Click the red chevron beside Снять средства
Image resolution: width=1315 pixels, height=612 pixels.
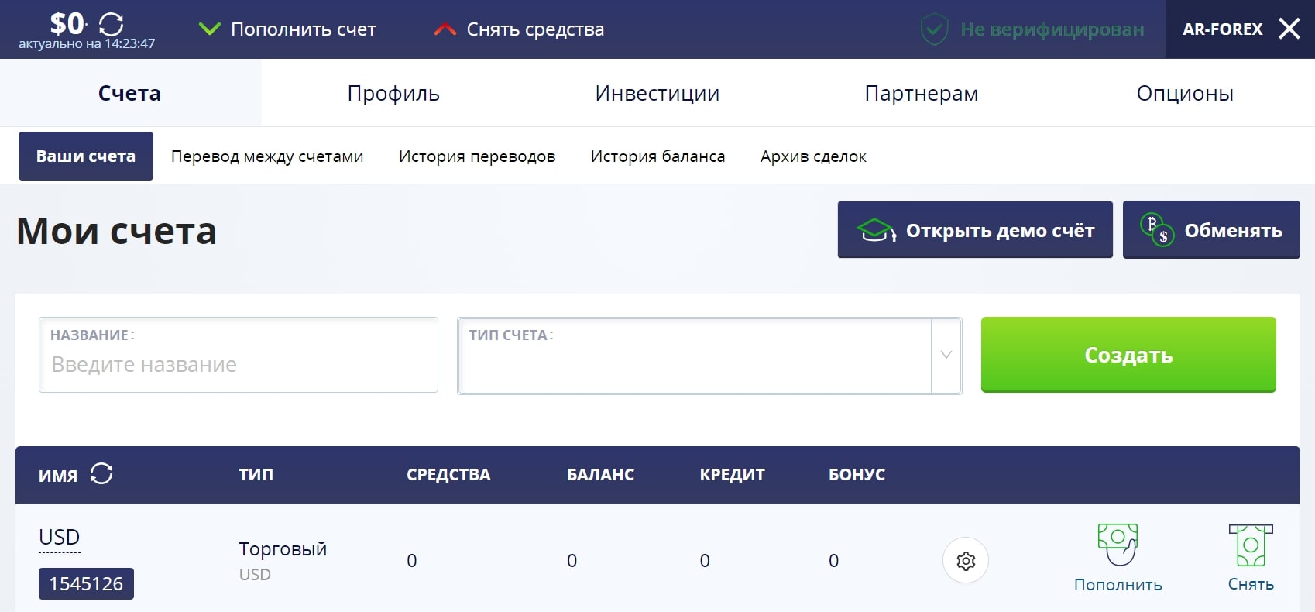[445, 29]
